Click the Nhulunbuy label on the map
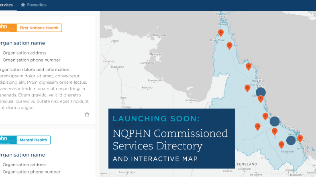This screenshot has height=177, width=316. point(160,35)
